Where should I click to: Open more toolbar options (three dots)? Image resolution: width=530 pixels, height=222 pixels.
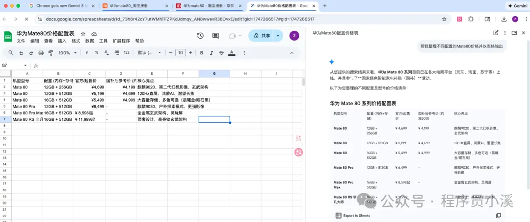(x=244, y=52)
